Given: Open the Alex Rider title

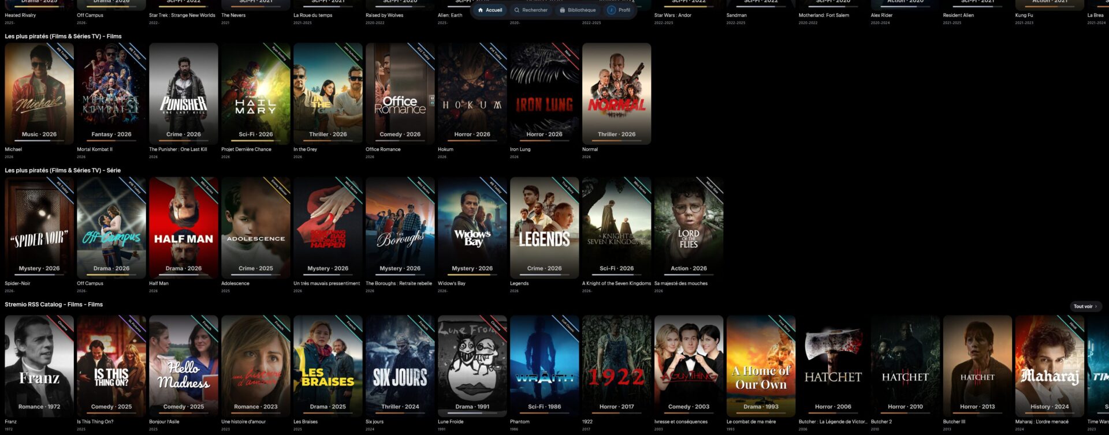Looking at the screenshot, I should [882, 16].
